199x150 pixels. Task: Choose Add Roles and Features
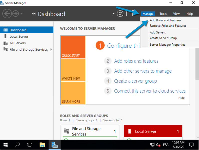click(165, 20)
